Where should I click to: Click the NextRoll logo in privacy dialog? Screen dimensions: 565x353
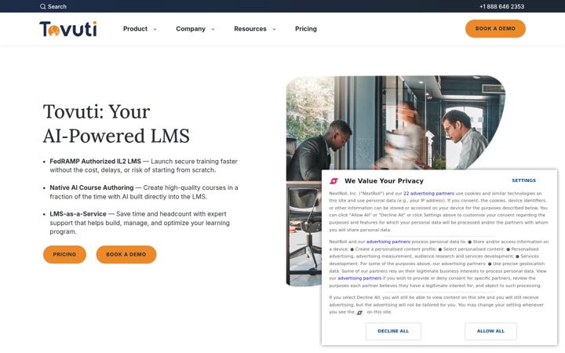[334, 181]
